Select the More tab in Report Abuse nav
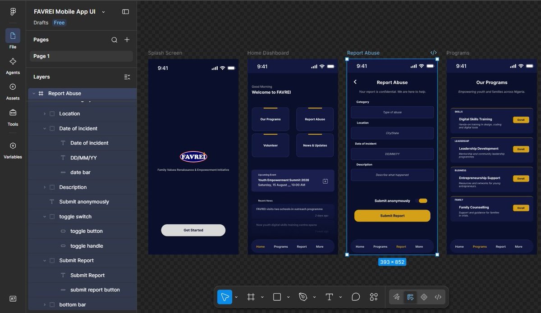Viewport: 541px width, 313px height. [x=419, y=247]
